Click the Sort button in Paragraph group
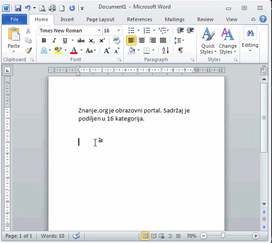 (x=165, y=50)
